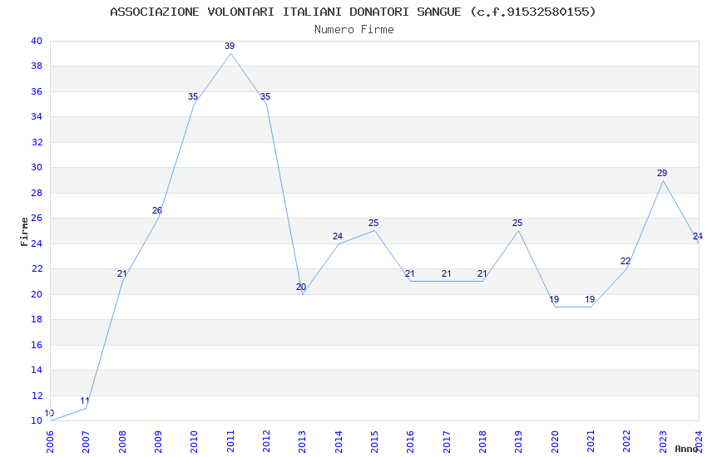Viewport: 707px width, 457px height.
Task: Click the y-axis value 20
Action: (x=37, y=294)
